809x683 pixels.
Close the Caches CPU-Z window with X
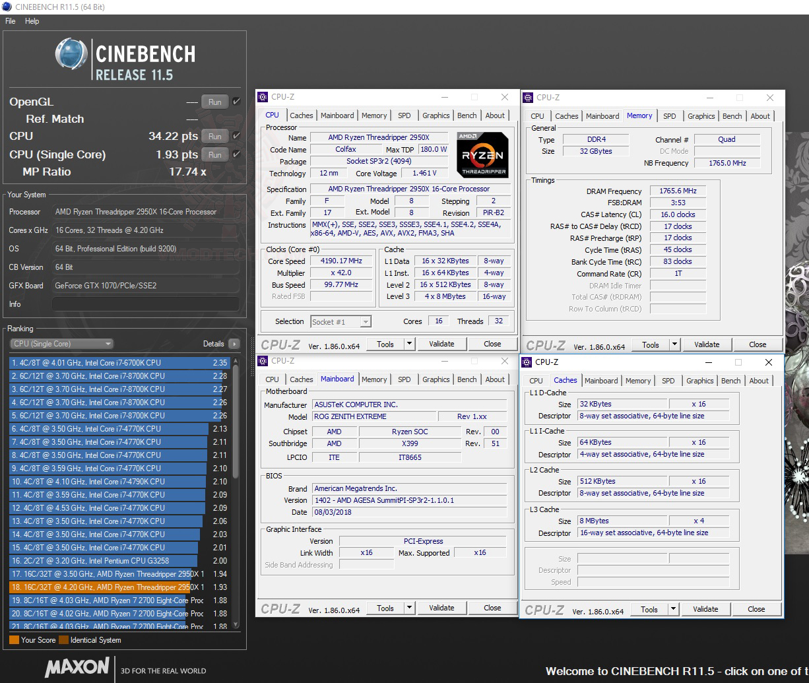click(769, 362)
